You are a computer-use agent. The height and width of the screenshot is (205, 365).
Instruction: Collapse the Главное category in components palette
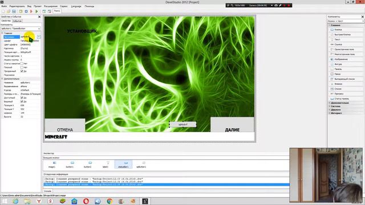coord(330,25)
